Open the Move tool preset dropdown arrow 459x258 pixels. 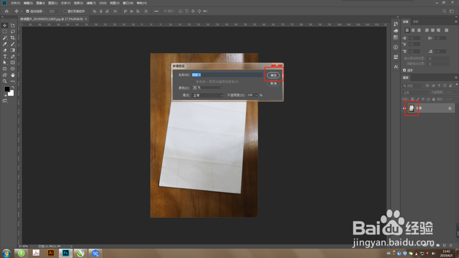click(x=22, y=11)
